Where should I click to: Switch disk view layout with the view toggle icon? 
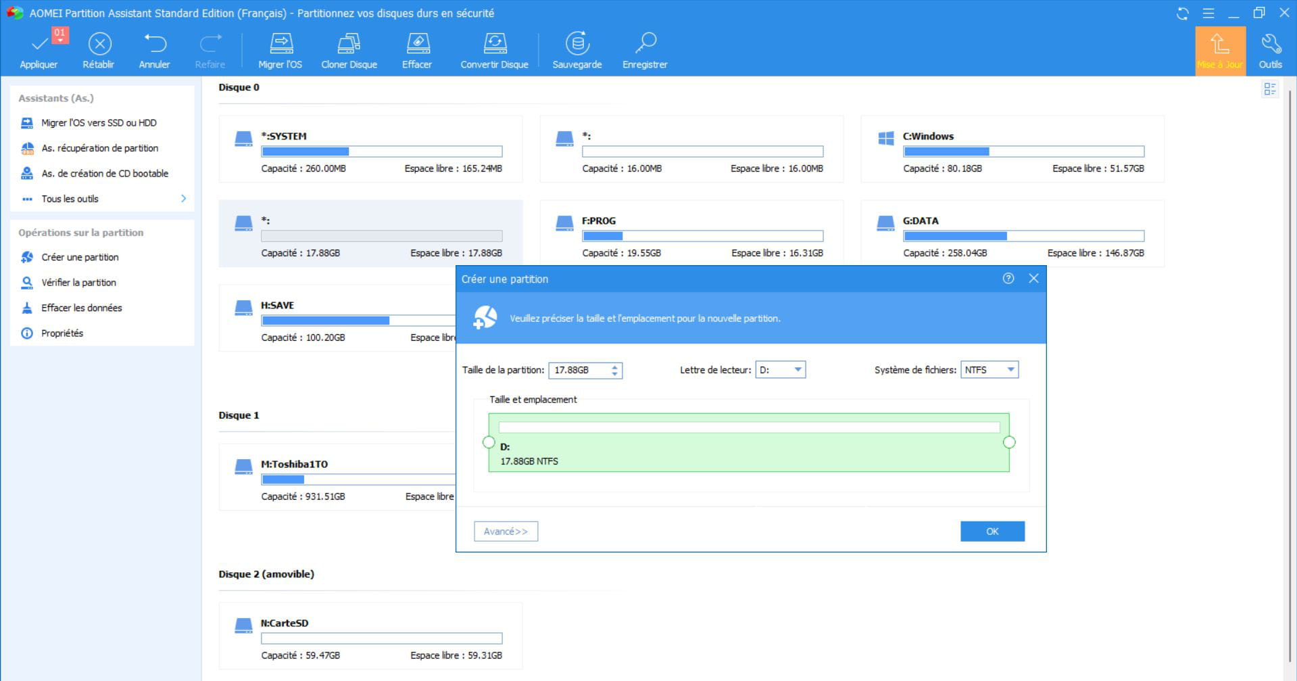[x=1270, y=89]
